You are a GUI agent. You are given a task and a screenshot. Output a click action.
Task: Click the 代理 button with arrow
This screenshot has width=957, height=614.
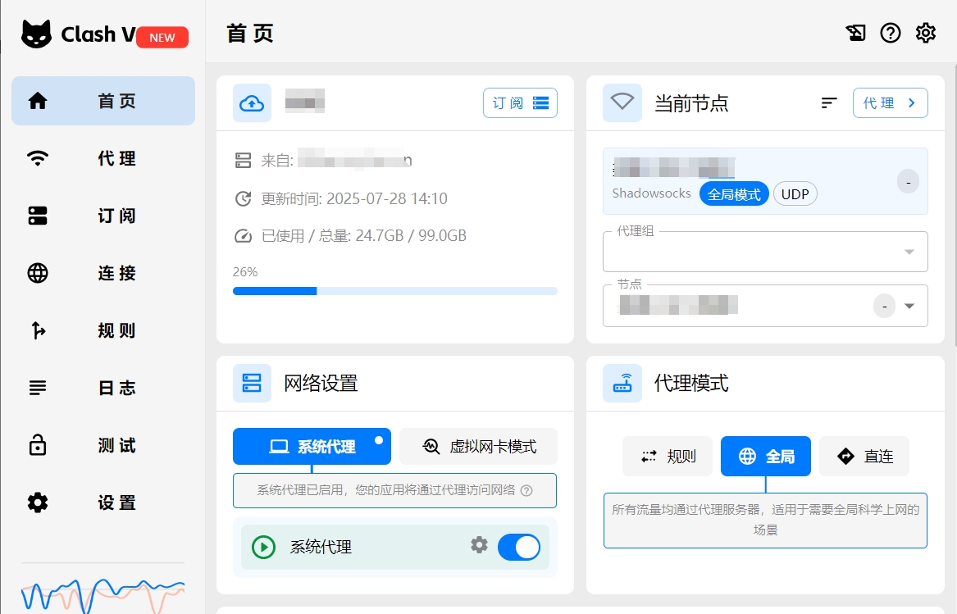tap(890, 103)
